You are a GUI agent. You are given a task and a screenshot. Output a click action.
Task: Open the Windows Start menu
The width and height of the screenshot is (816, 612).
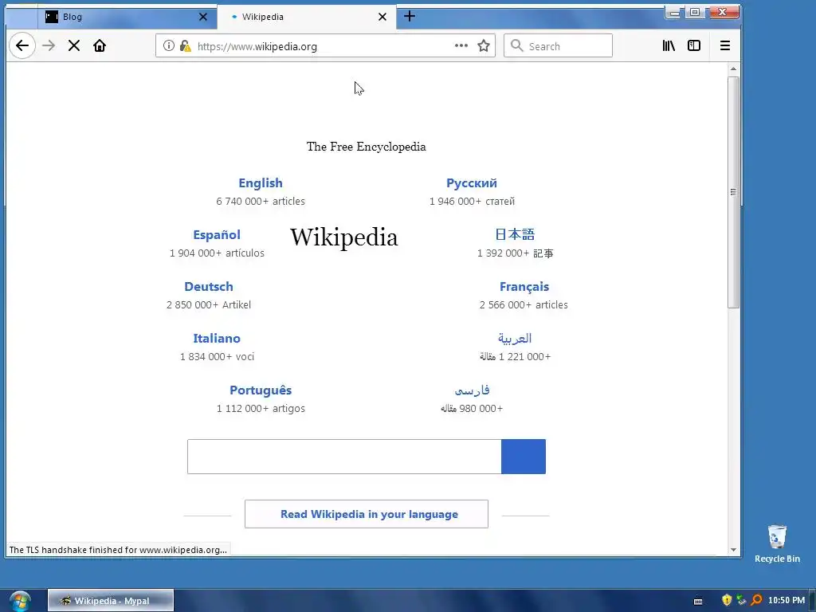tap(20, 601)
